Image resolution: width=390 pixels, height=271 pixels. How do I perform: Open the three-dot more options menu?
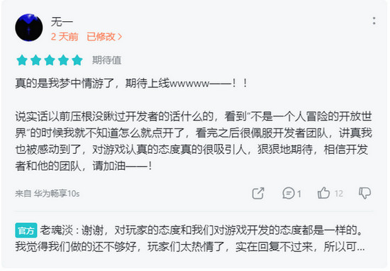click(x=374, y=21)
